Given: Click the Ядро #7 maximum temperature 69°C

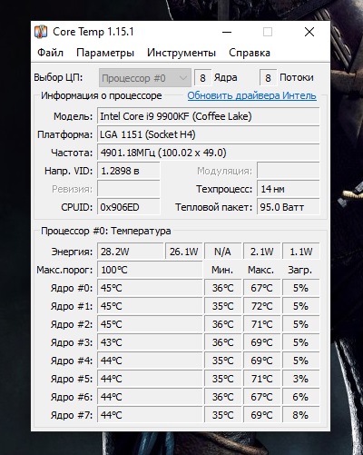Looking at the screenshot, I should click(x=261, y=415).
